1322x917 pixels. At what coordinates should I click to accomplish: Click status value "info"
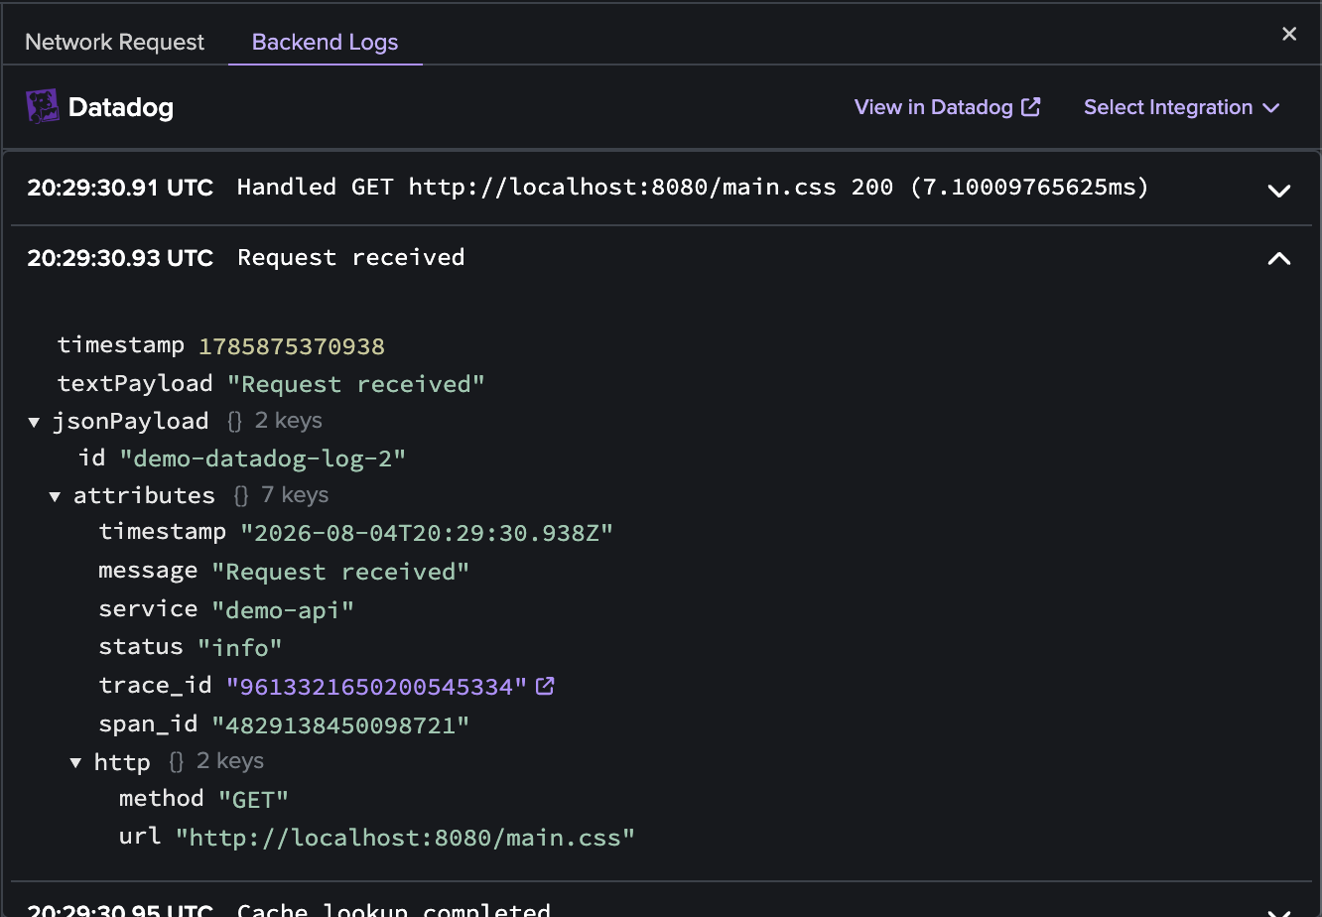pyautogui.click(x=240, y=648)
